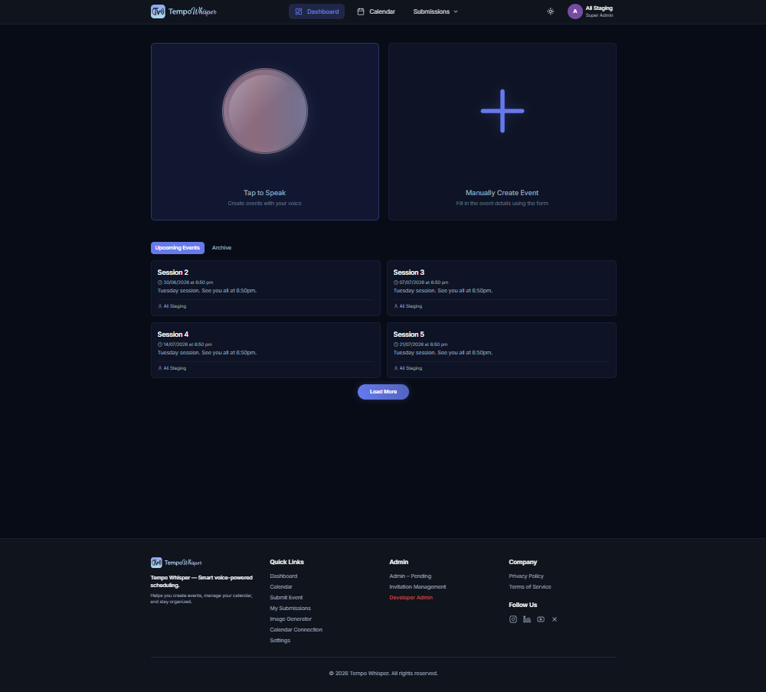The height and width of the screenshot is (692, 766).
Task: Open footer Dashboard link
Action: (x=283, y=576)
